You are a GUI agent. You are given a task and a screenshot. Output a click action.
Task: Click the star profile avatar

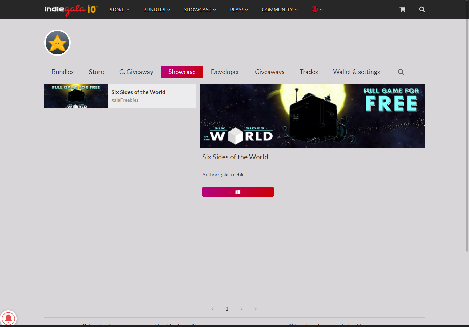tap(57, 43)
